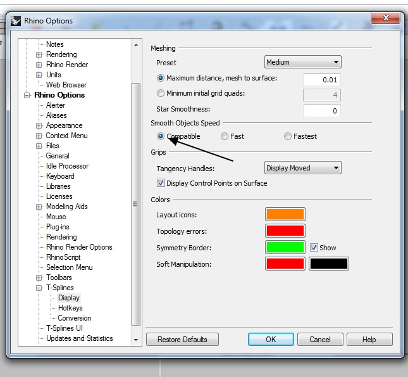Open the Help button
Image resolution: width=408 pixels, height=377 pixels.
click(369, 340)
